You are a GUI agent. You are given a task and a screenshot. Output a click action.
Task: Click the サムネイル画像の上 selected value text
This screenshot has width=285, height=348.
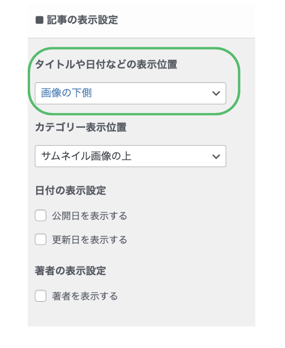(x=87, y=156)
